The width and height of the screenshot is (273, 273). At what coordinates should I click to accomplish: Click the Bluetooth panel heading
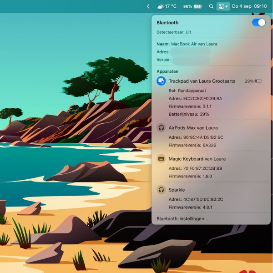click(x=167, y=23)
